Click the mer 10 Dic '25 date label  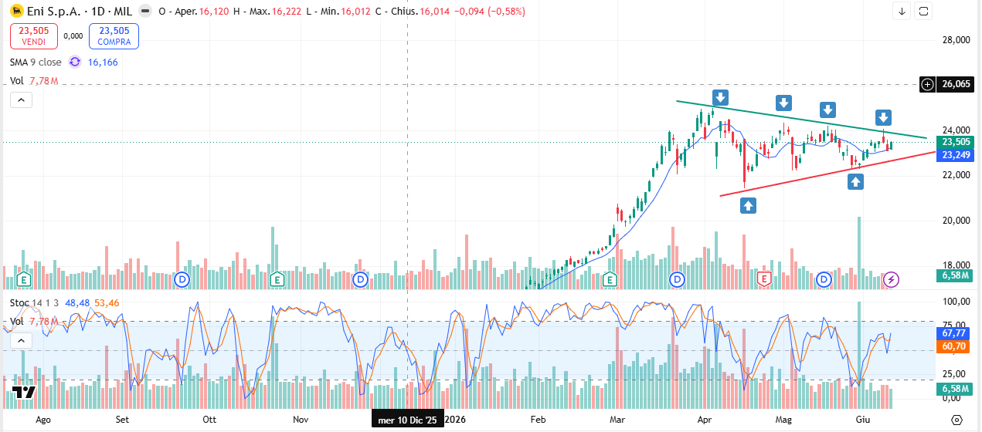pos(408,420)
